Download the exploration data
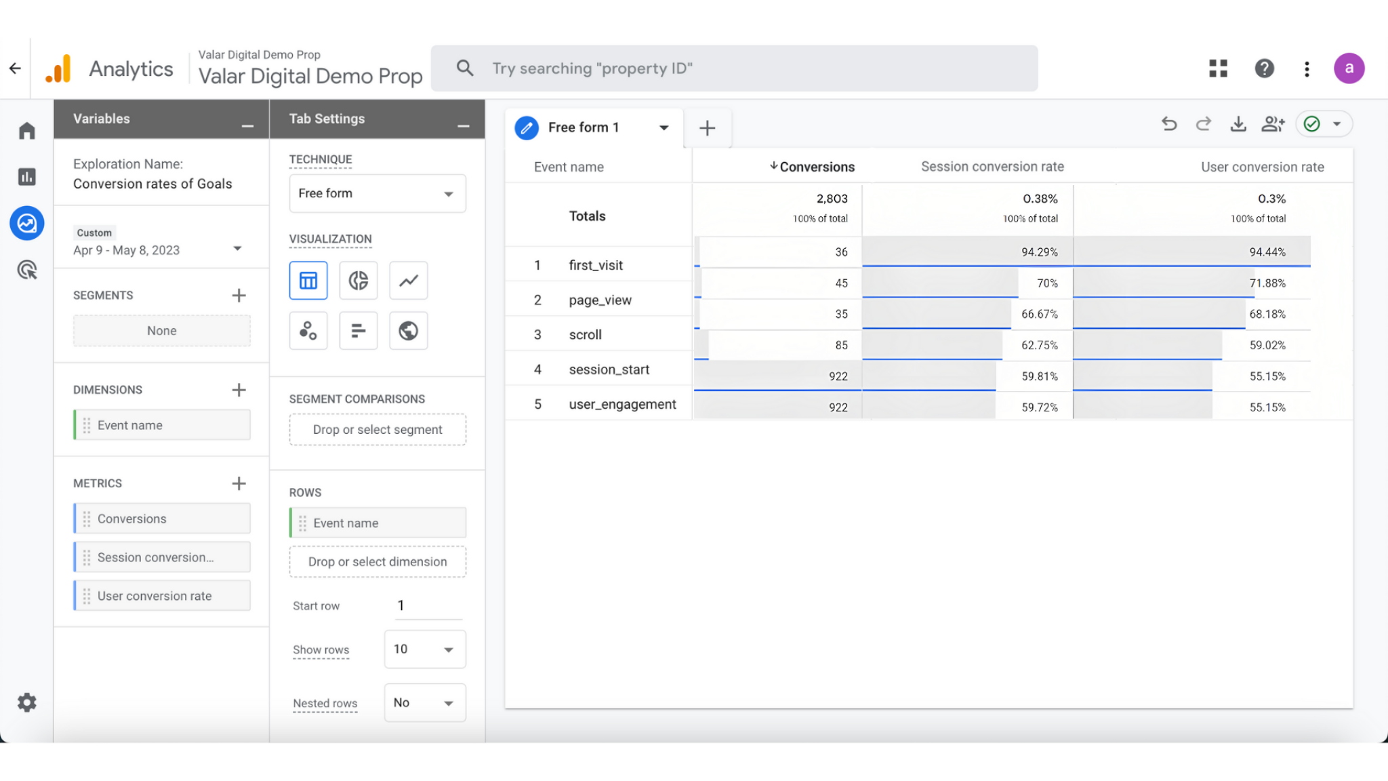 pos(1238,124)
